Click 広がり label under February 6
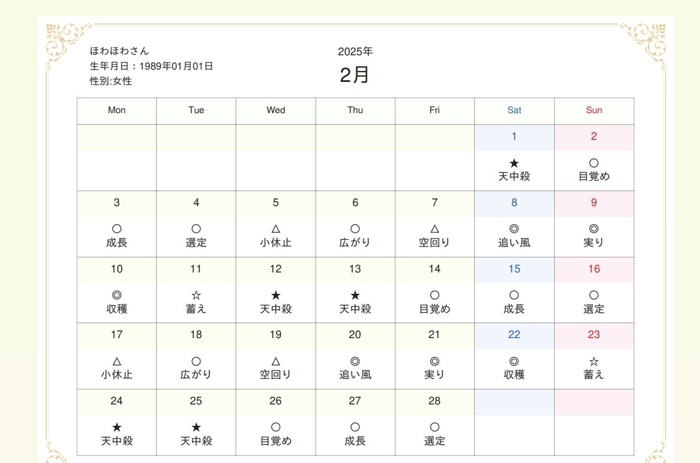The width and height of the screenshot is (700, 463). tap(355, 243)
